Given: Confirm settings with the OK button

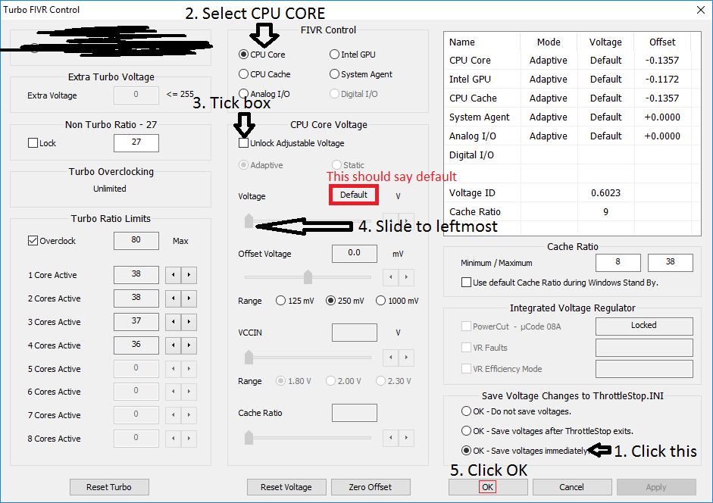Looking at the screenshot, I should click(488, 487).
